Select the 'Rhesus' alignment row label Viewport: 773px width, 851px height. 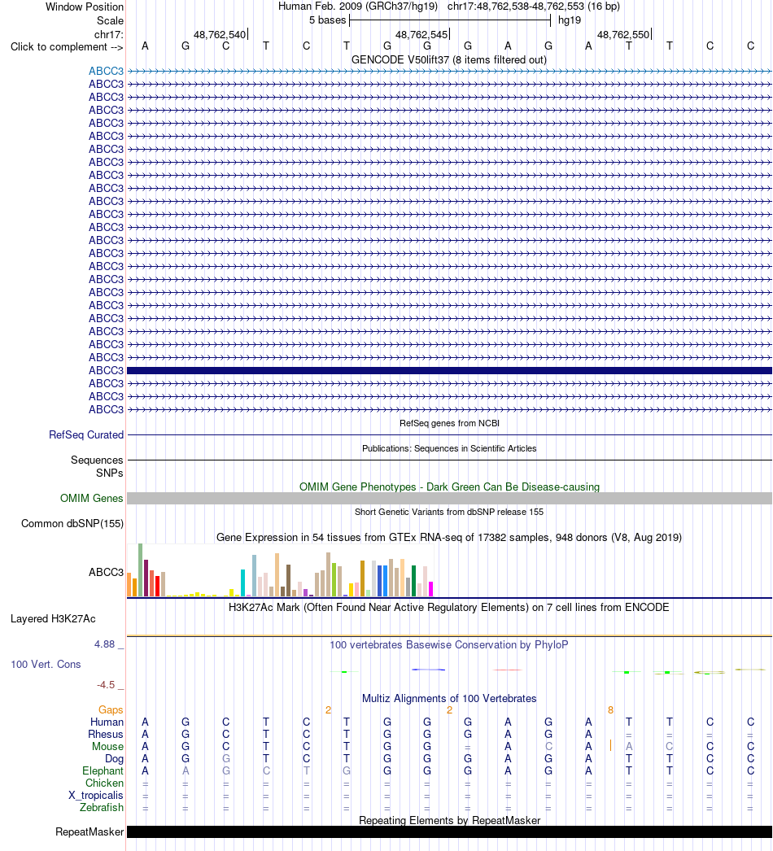pyautogui.click(x=106, y=735)
